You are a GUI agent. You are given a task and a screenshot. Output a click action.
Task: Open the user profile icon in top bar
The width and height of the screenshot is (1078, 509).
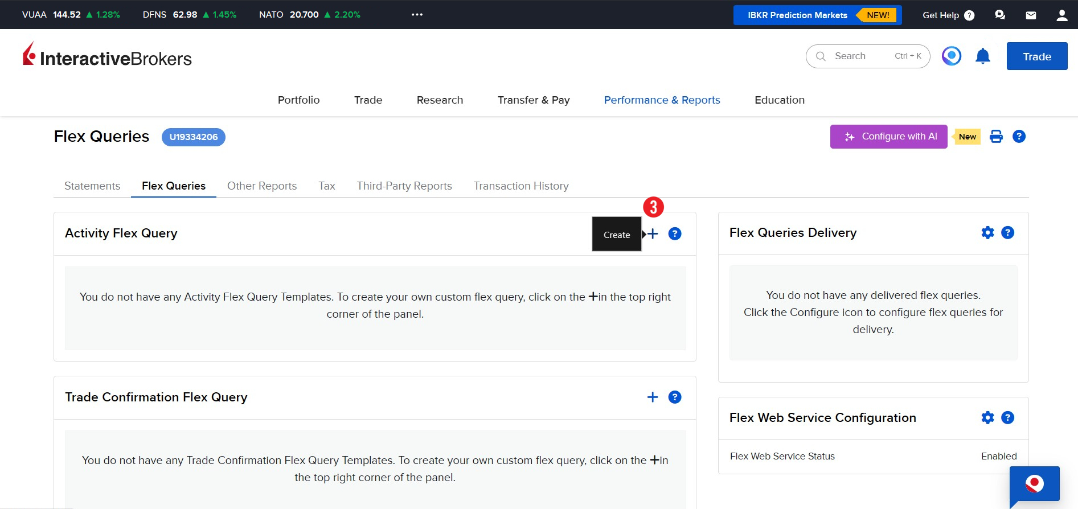click(x=1062, y=15)
